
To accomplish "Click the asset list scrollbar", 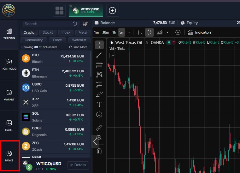I will (x=91, y=64).
